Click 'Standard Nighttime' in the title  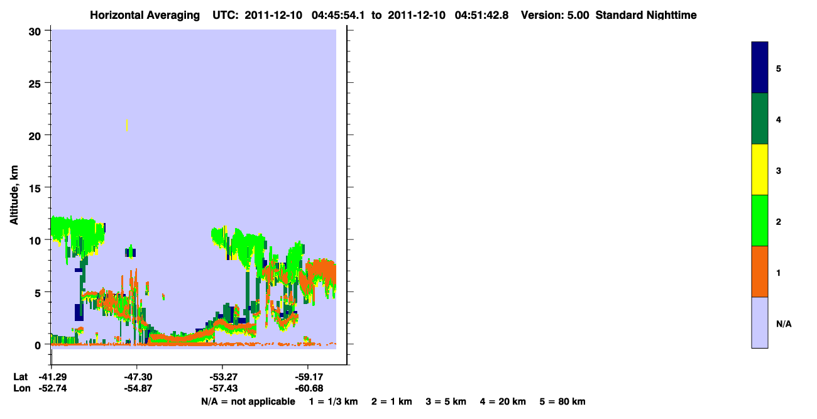(x=646, y=14)
